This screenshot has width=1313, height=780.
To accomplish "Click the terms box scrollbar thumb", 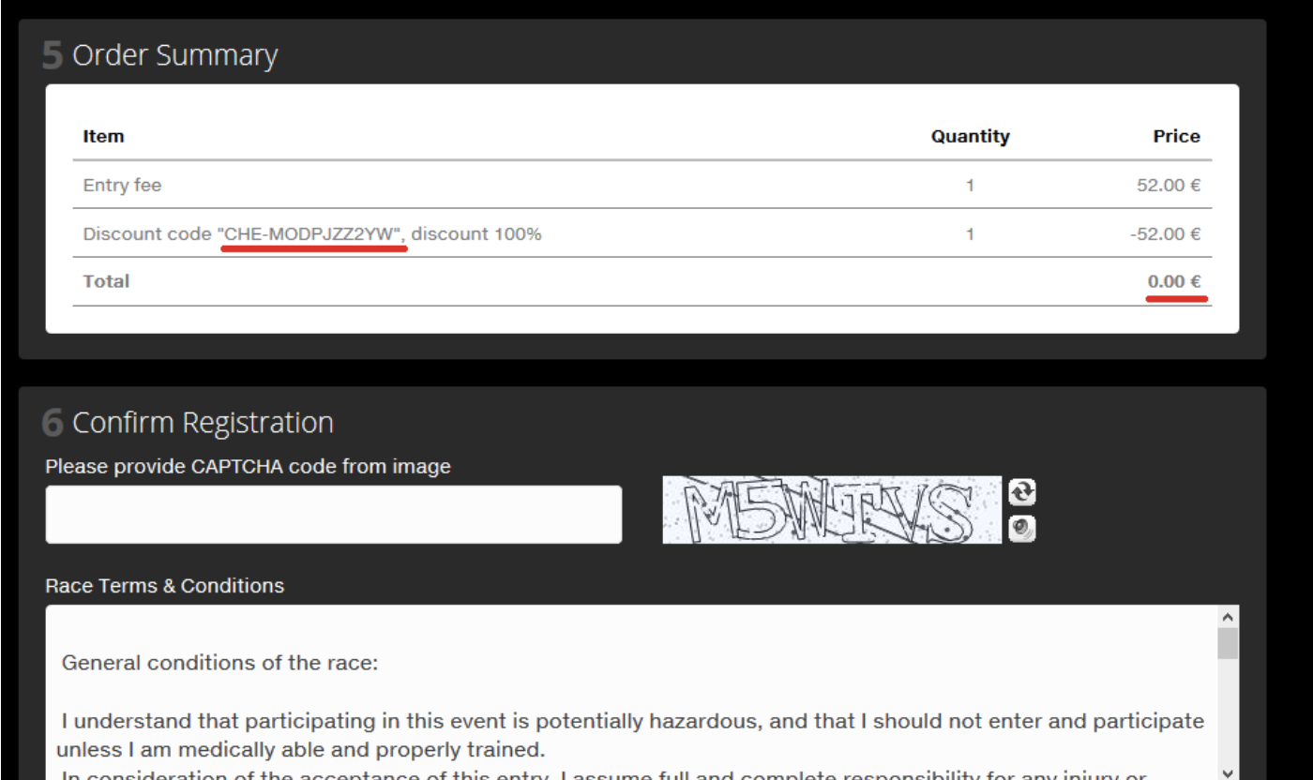I will [x=1227, y=645].
